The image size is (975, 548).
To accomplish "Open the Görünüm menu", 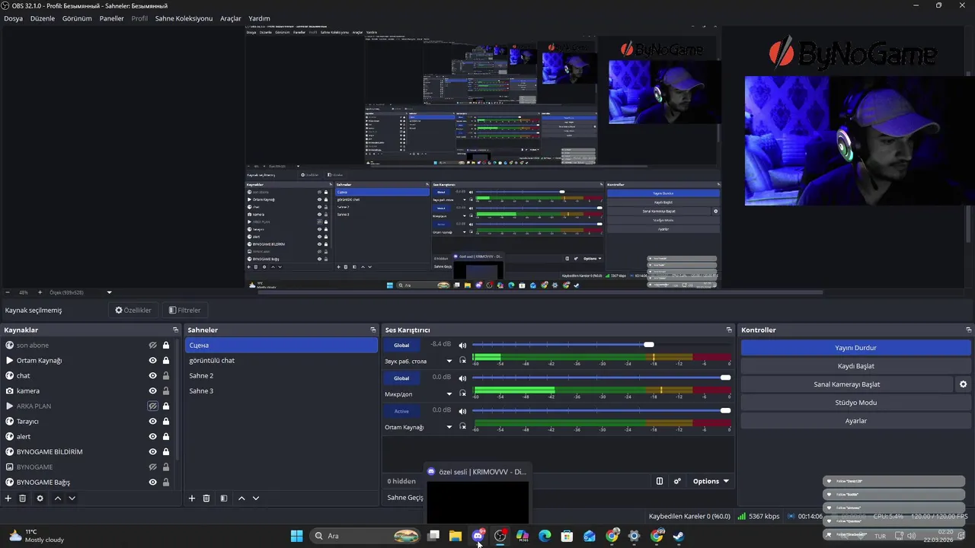I will coord(77,18).
